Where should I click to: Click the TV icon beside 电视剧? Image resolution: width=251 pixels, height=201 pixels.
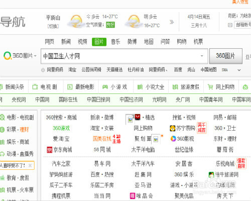click(x=35, y=87)
